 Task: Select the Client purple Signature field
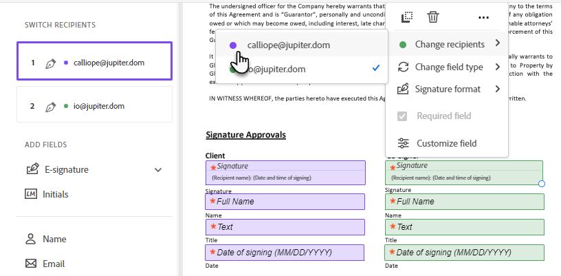[x=285, y=173]
